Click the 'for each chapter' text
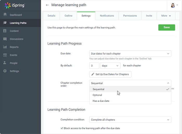182x134 pixels. point(132,65)
